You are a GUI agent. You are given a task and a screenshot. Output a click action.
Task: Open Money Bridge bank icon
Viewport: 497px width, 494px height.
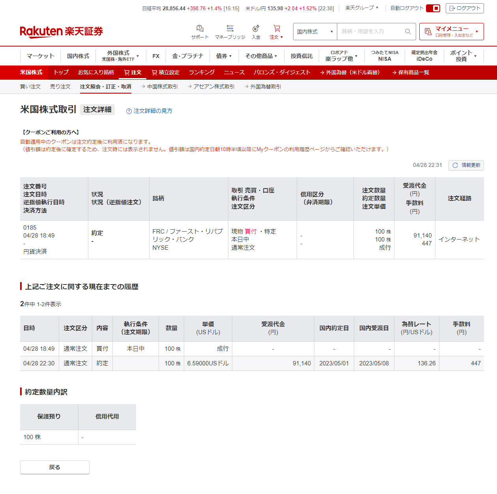tap(230, 29)
